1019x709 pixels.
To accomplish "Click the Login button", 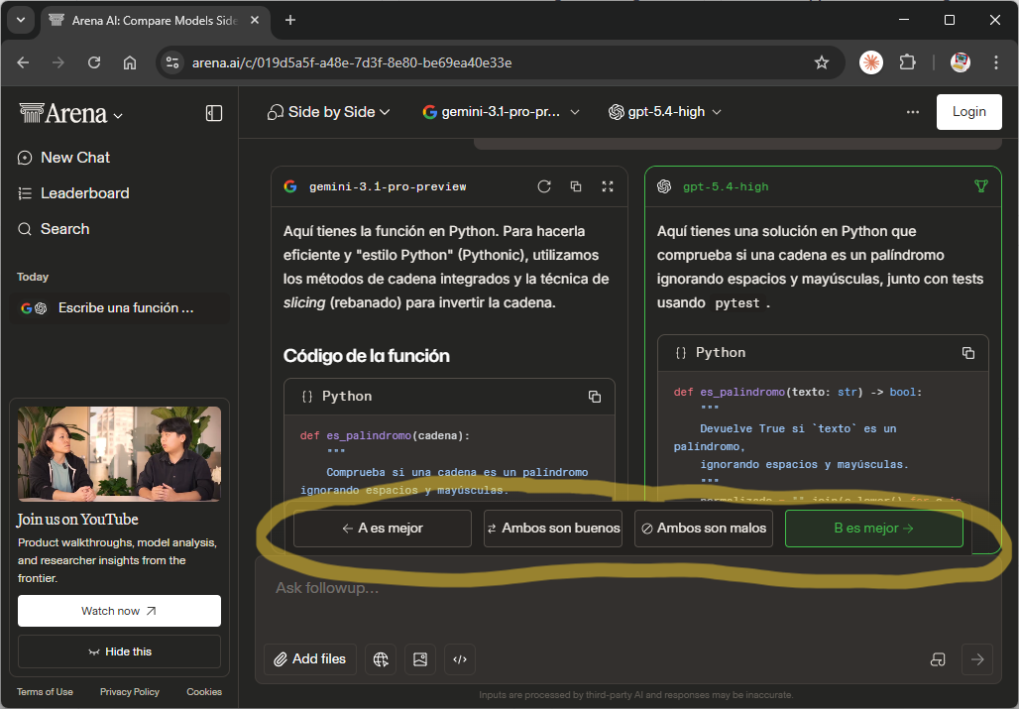I will (x=969, y=112).
